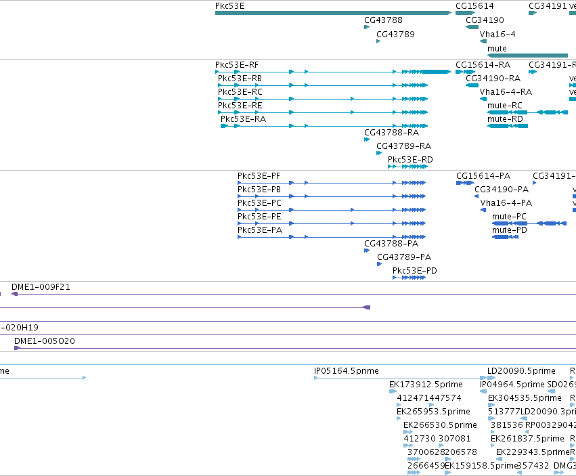576x476 pixels.
Task: Select protein Pkc53E-PA
Action: pyautogui.click(x=332, y=237)
